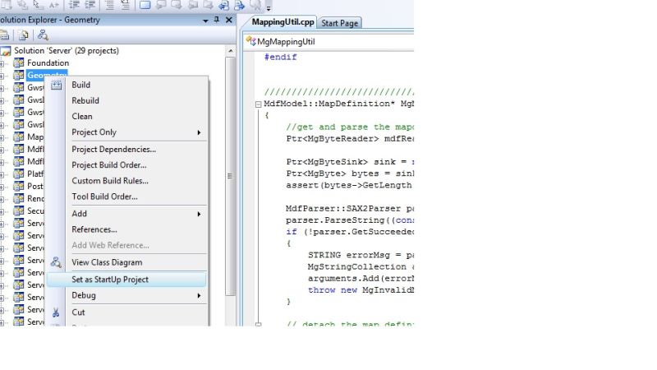
Task: Select the Platf project row in tree
Action: (x=35, y=173)
